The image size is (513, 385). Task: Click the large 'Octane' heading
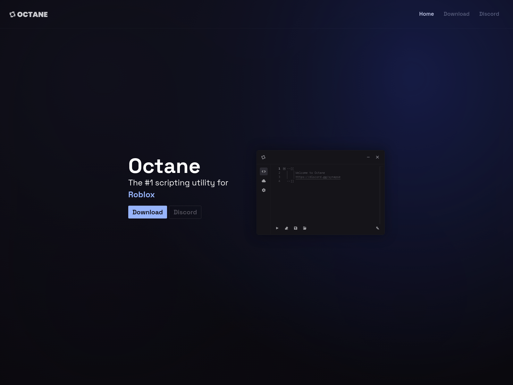[164, 166]
